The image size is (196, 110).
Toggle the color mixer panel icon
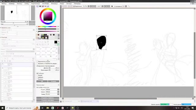(45, 6)
